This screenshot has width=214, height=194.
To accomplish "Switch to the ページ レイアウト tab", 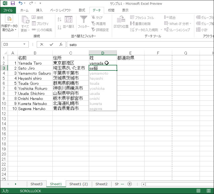I will click(x=60, y=10).
